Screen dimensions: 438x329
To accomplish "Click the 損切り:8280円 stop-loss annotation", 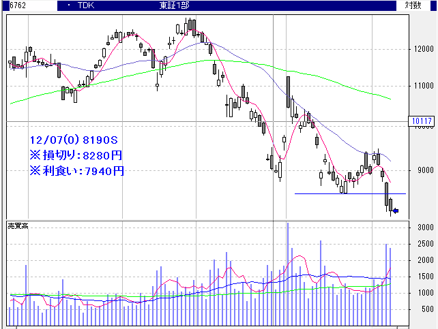I will (x=76, y=155).
